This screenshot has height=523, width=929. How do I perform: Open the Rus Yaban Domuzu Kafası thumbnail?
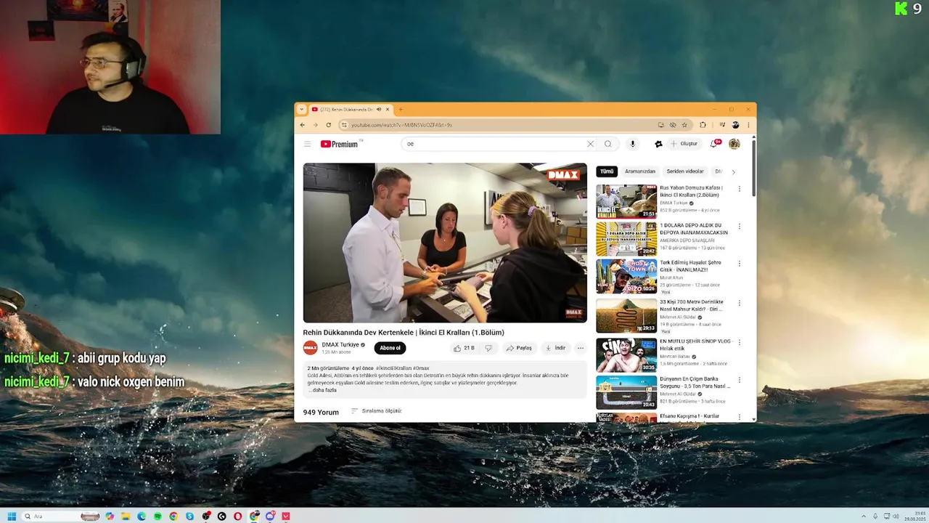[626, 201]
